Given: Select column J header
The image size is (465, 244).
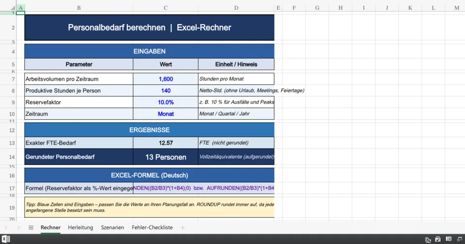Looking at the screenshot, I should [387, 8].
